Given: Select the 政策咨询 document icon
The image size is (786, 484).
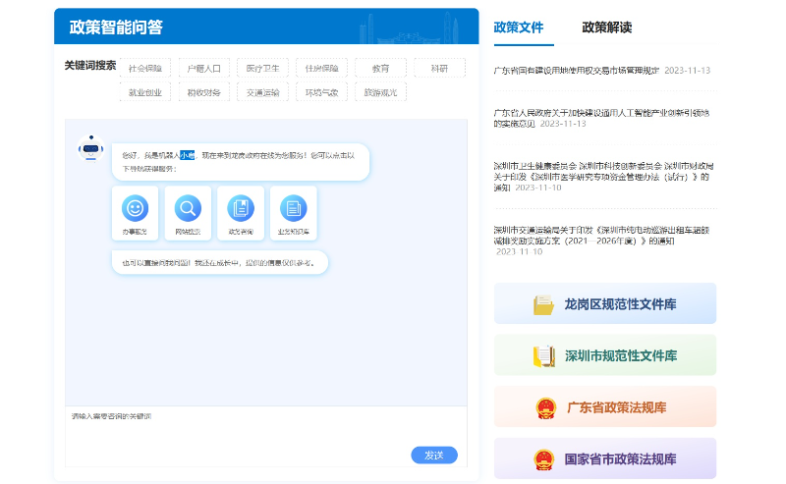Looking at the screenshot, I should pos(241,208).
